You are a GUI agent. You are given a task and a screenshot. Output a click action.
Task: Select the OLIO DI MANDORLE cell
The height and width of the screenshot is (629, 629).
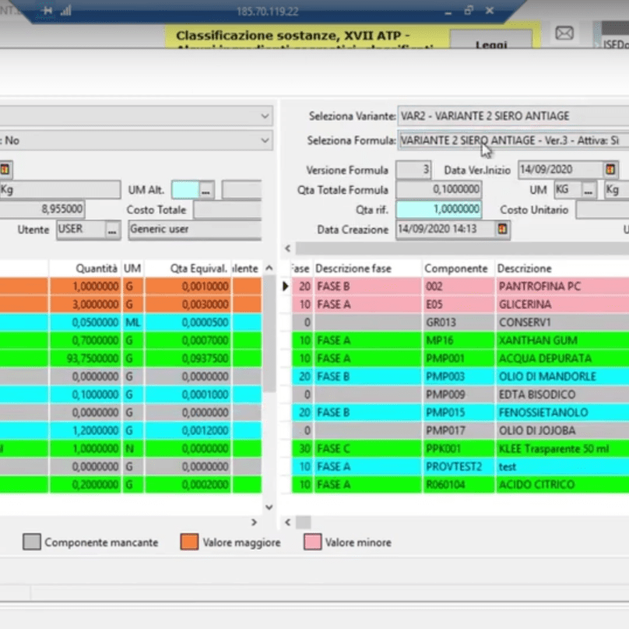coord(562,376)
